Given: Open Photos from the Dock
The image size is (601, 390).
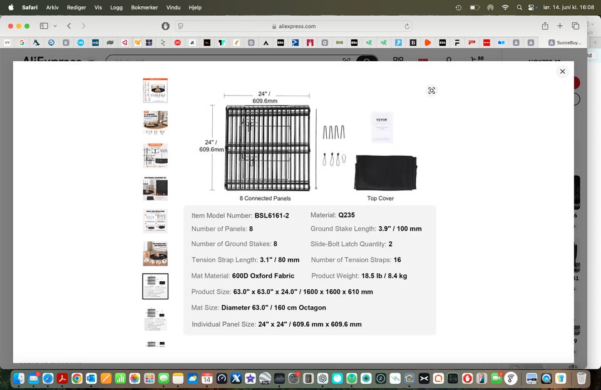Looking at the screenshot, I should [x=135, y=379].
